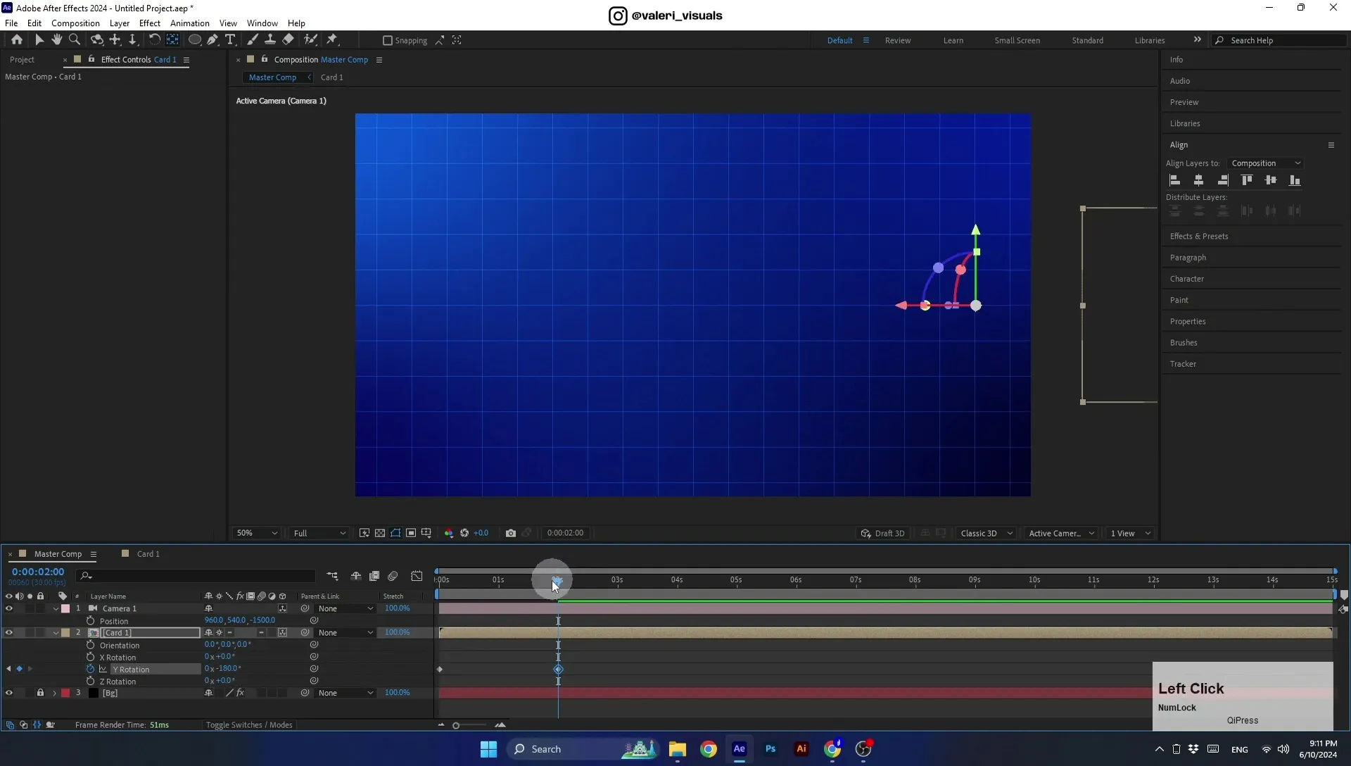
Task: Switch to the Project panel tab
Action: pyautogui.click(x=22, y=60)
